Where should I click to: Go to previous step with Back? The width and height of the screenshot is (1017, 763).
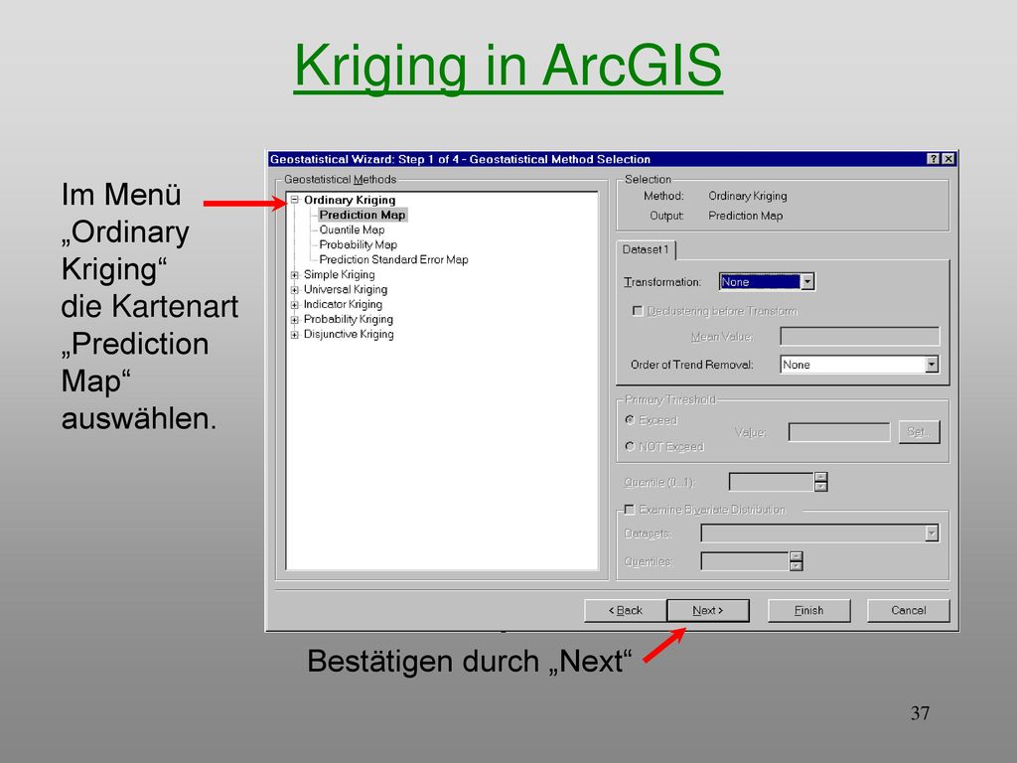626,611
